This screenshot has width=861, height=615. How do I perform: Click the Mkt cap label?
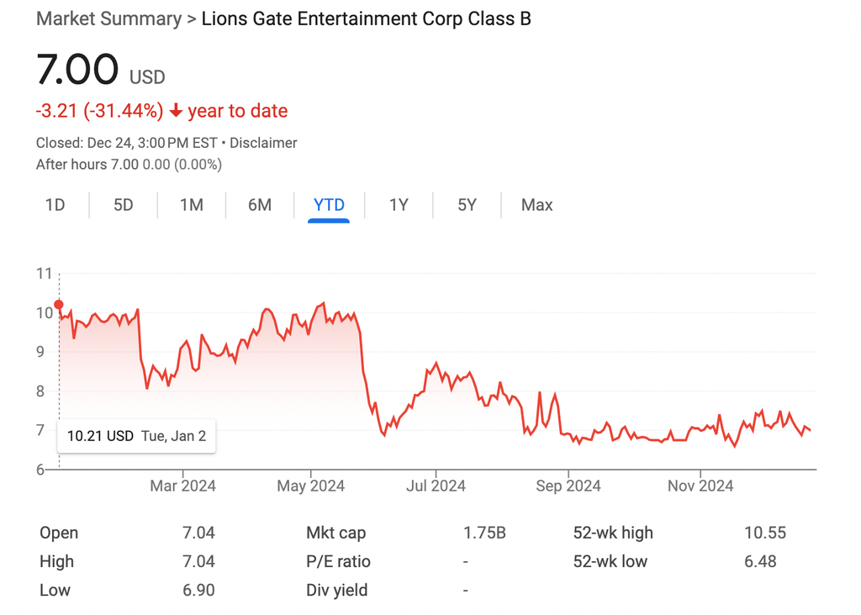336,533
